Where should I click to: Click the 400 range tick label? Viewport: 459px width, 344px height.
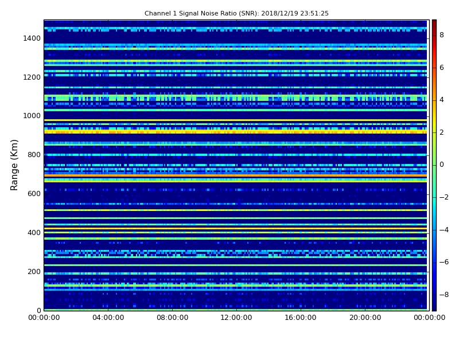coord(34,233)
